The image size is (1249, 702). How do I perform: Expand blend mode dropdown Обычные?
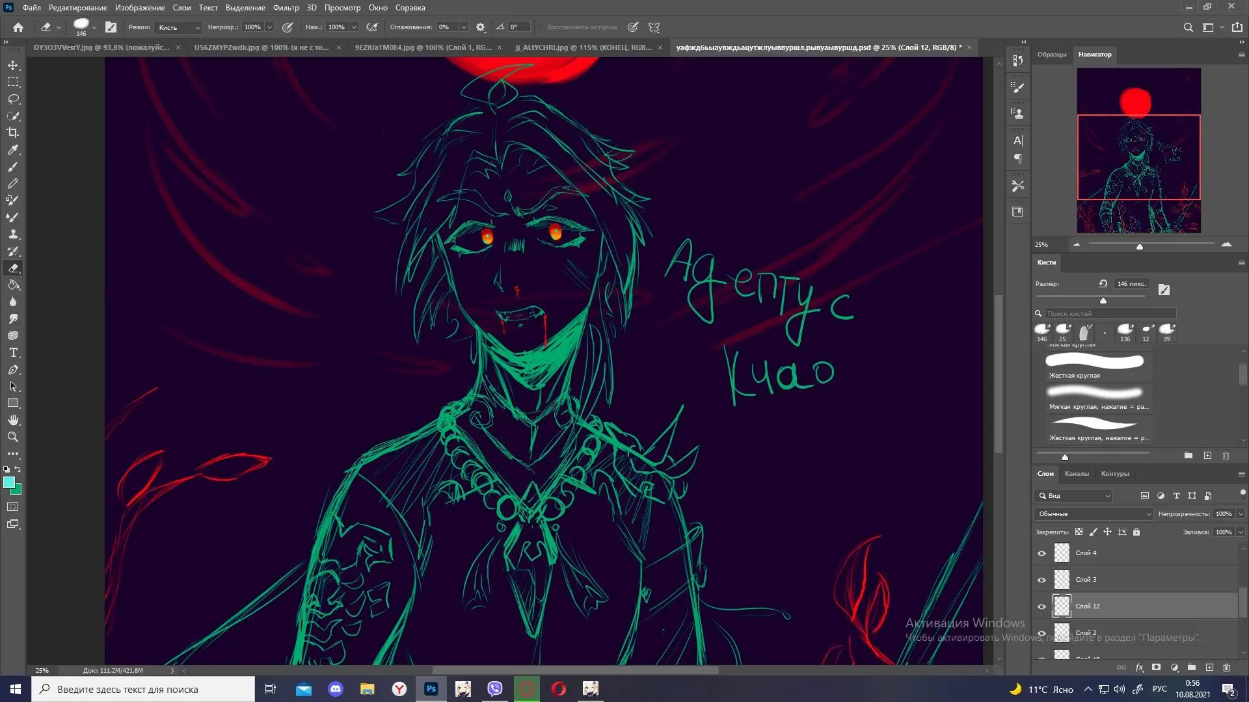(x=1094, y=514)
